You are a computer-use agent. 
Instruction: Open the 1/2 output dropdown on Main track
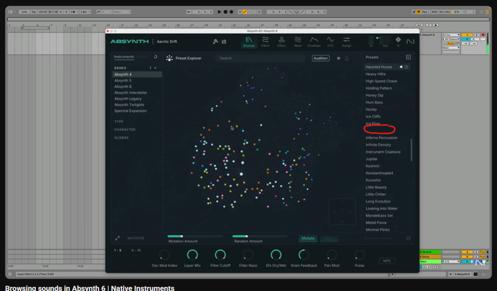click(x=451, y=262)
